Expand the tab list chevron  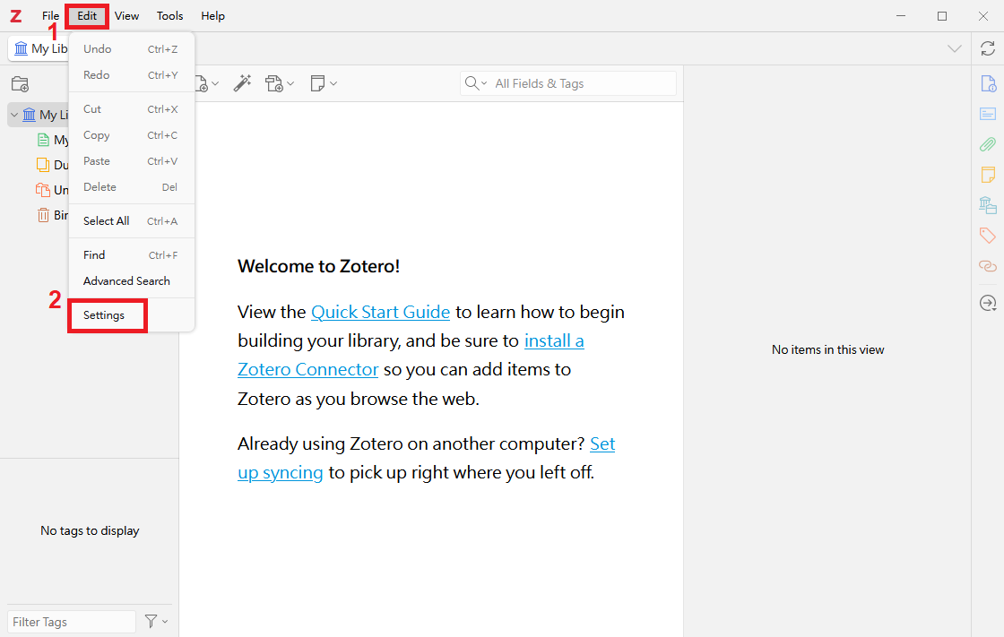click(x=955, y=48)
